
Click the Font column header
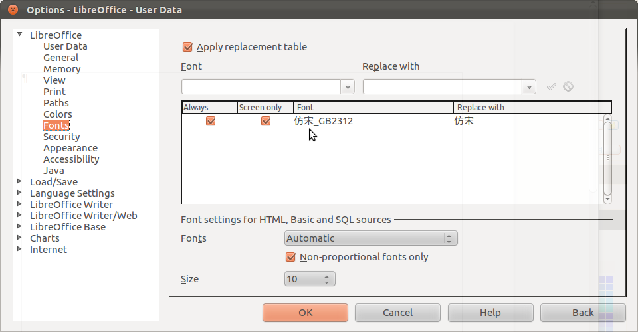(x=373, y=108)
